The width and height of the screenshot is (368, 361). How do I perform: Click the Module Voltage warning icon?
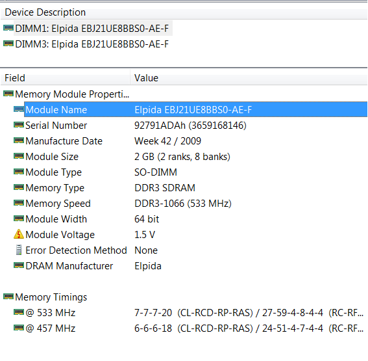(x=19, y=234)
